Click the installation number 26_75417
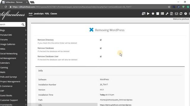The width and height of the screenshot is (190, 106). coord(104,85)
